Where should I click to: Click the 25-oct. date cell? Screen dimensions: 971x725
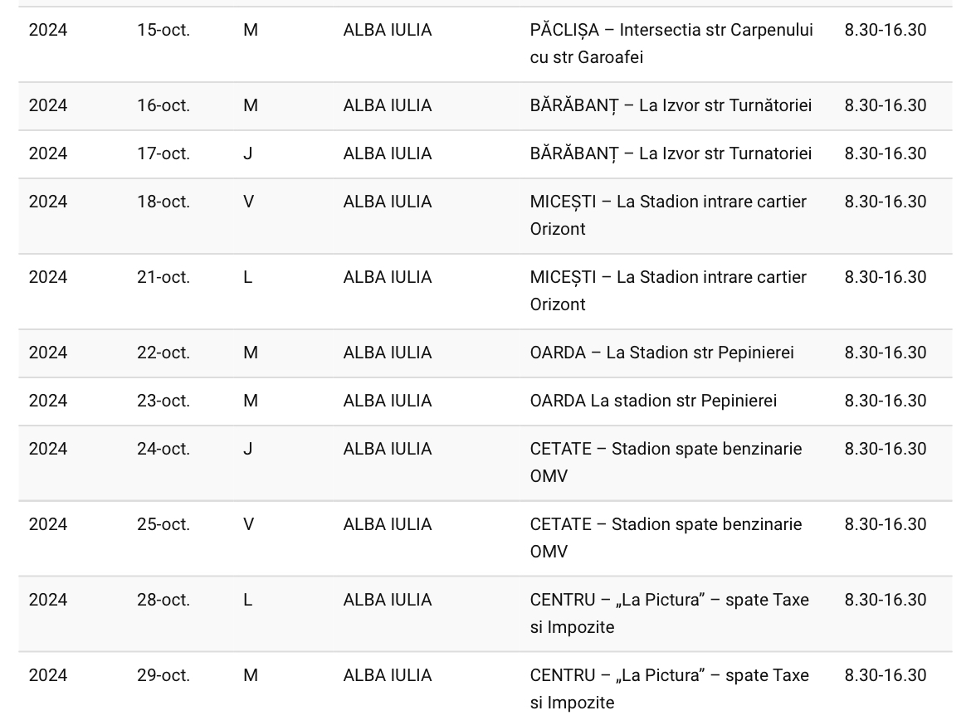(163, 525)
